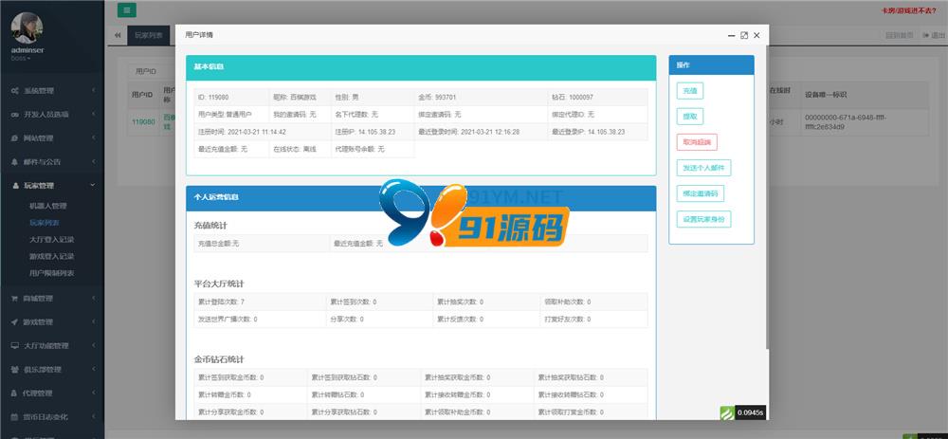
Task: Click the green 119080 user ID link
Action: pyautogui.click(x=143, y=121)
